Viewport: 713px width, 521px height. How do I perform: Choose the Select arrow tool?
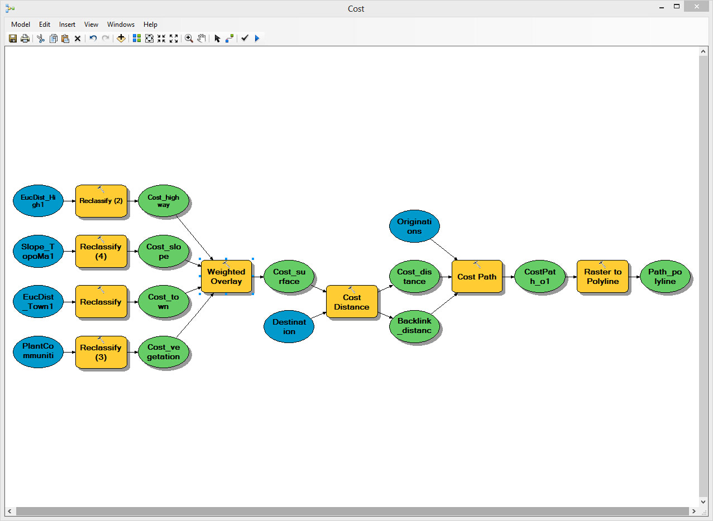tap(217, 38)
